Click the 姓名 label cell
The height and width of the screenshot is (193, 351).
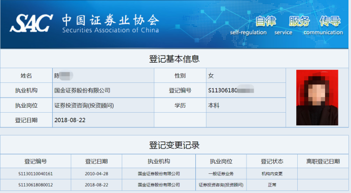(x=26, y=76)
